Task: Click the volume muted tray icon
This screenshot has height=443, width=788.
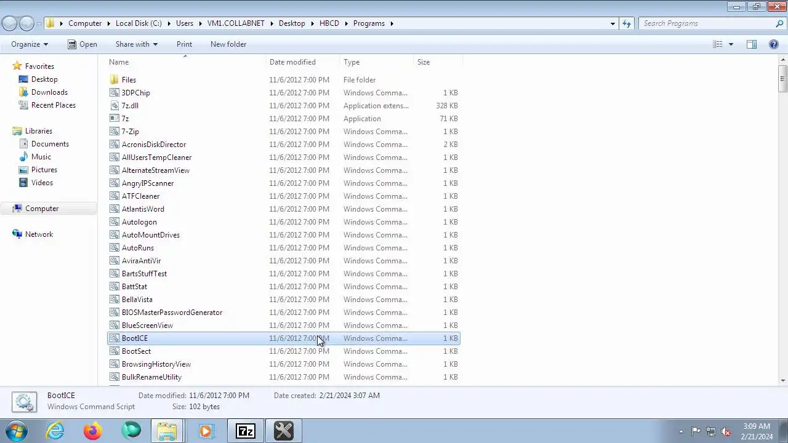Action: coord(726,431)
